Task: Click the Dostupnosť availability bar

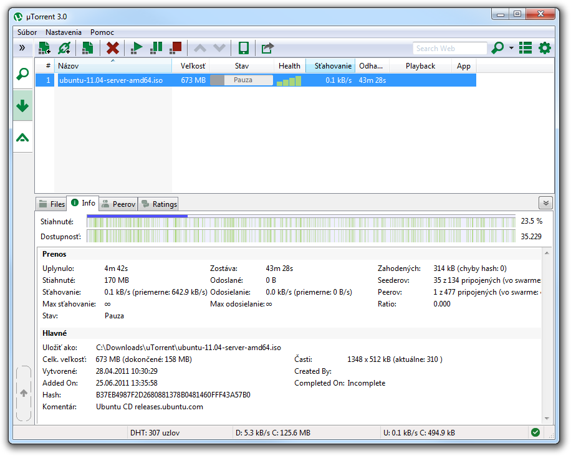Action: pyautogui.click(x=301, y=236)
